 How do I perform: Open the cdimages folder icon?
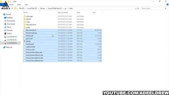(x=25, y=16)
